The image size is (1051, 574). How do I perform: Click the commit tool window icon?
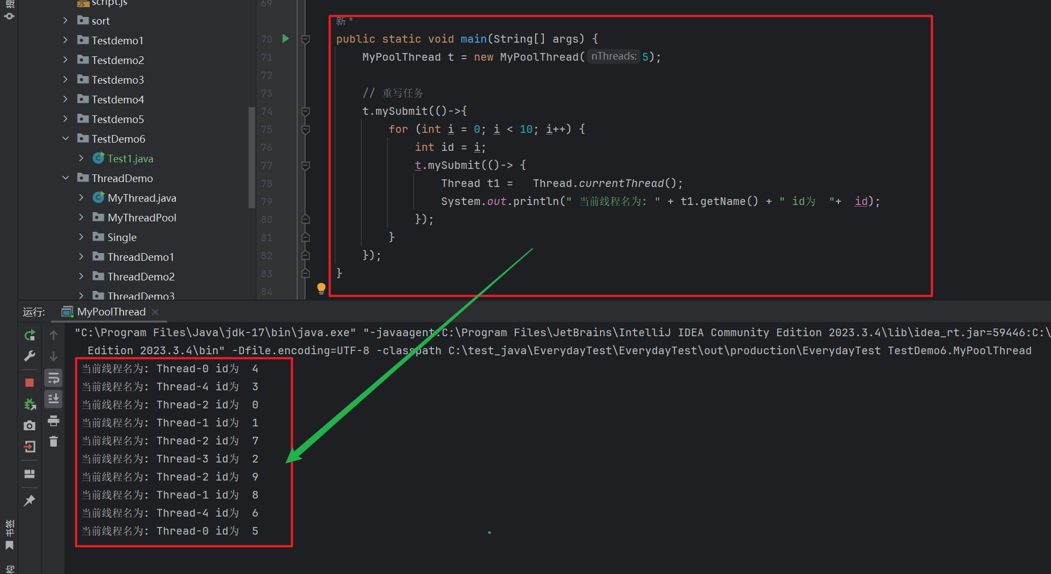click(9, 16)
